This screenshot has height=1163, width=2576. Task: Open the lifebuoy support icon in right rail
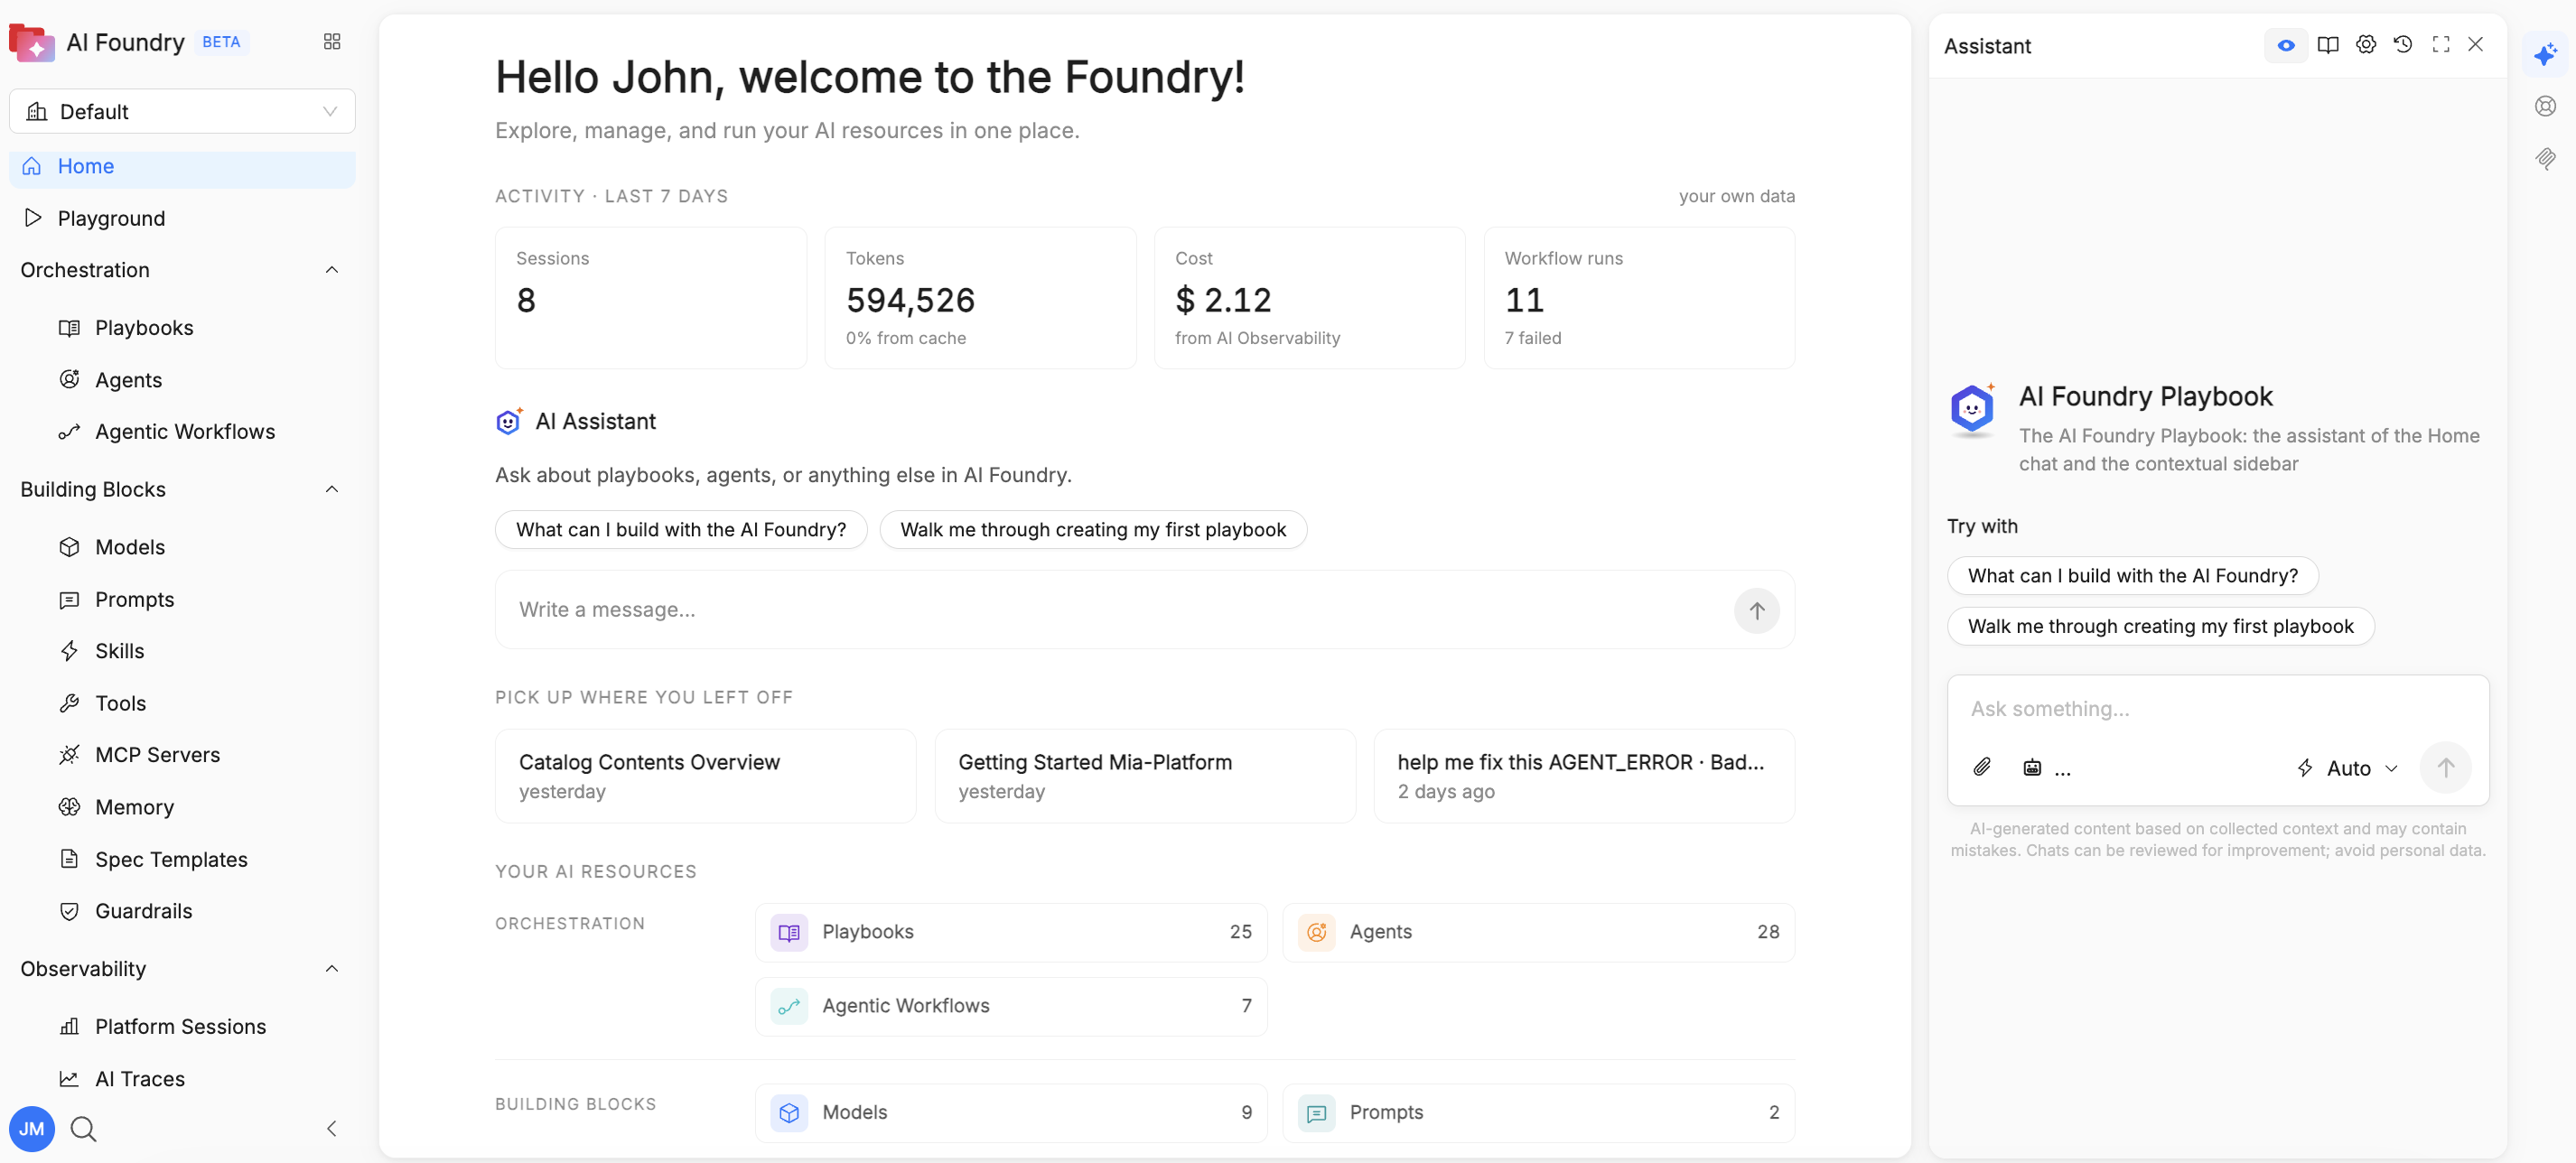pos(2545,106)
